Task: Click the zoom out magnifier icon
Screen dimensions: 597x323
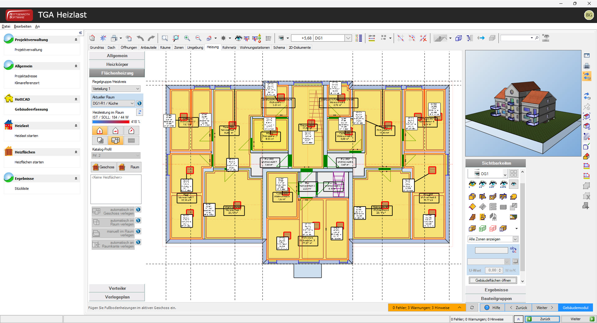Action: coord(198,38)
